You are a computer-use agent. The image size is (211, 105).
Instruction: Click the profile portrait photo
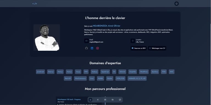coord(46,38)
